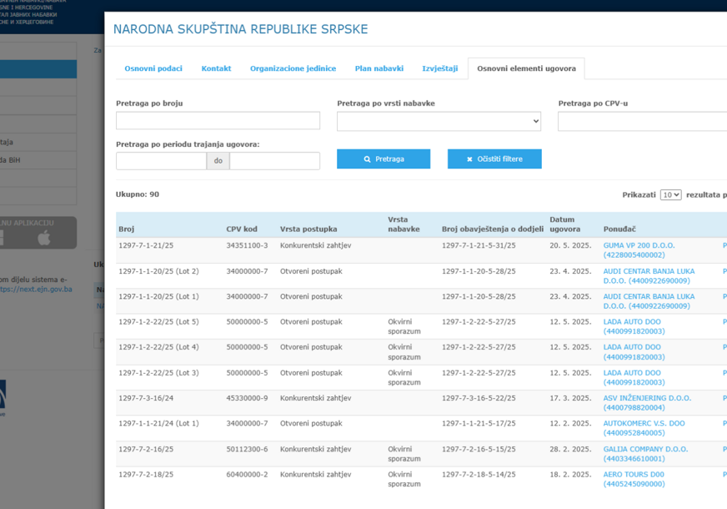Follow the AUTOKOMERC V.S. DOO link
The width and height of the screenshot is (727, 509).
tap(644, 423)
